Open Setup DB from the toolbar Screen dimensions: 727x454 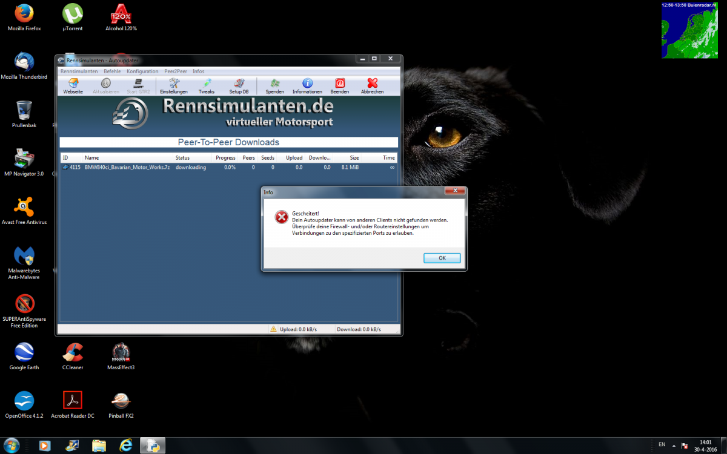(x=239, y=86)
